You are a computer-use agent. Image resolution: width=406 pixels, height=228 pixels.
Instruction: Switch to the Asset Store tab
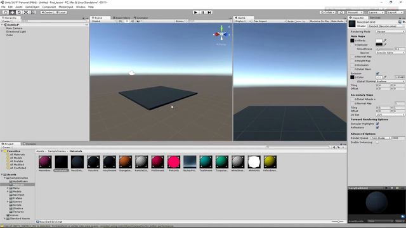(x=121, y=18)
